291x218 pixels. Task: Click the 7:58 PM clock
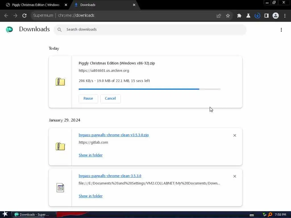tap(280, 215)
